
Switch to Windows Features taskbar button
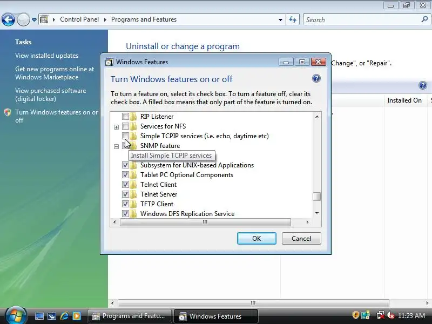(x=215, y=316)
